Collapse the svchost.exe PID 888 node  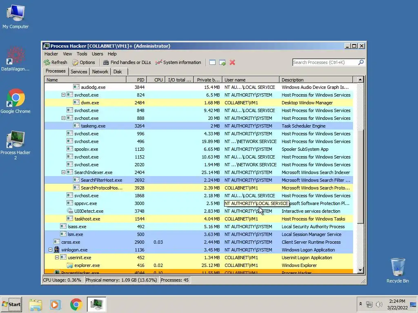[x=63, y=118]
